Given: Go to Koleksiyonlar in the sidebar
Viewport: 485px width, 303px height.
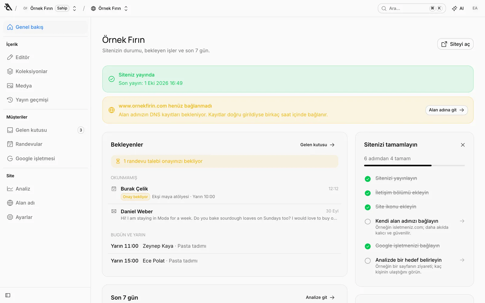Looking at the screenshot, I should point(45,72).
